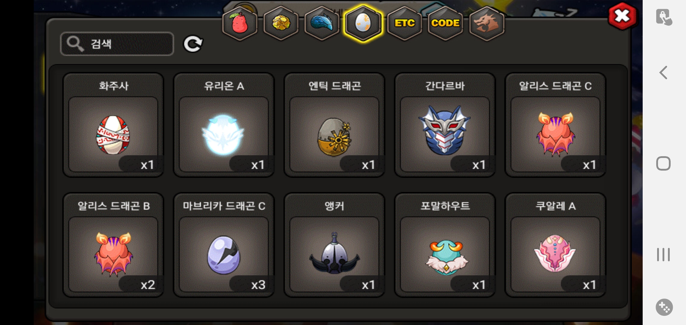Screen dimensions: 686x325
Task: Refresh the inventory list with circular arrow
Action: [x=193, y=44]
